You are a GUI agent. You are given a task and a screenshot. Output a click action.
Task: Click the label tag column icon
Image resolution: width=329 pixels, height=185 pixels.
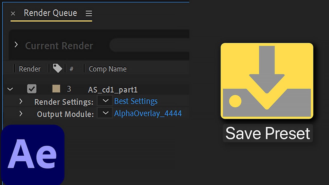click(x=57, y=68)
